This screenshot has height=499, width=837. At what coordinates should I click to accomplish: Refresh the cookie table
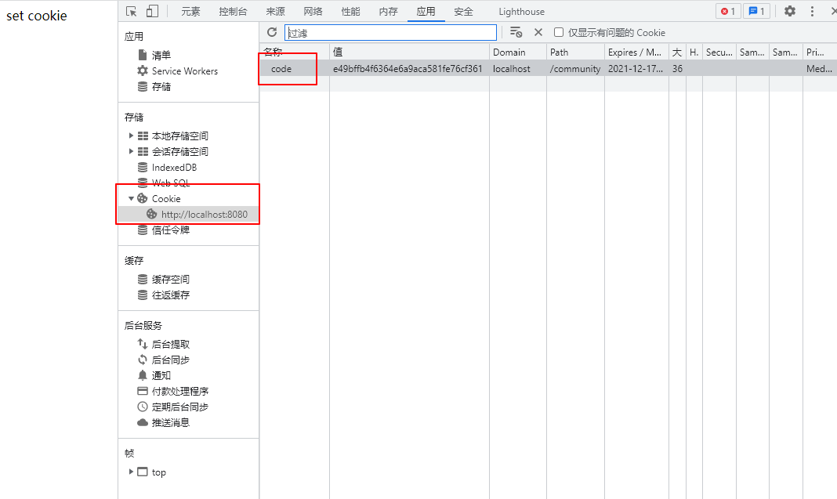pos(272,32)
